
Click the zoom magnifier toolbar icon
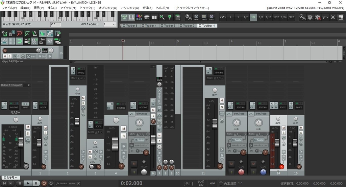click(x=162, y=17)
